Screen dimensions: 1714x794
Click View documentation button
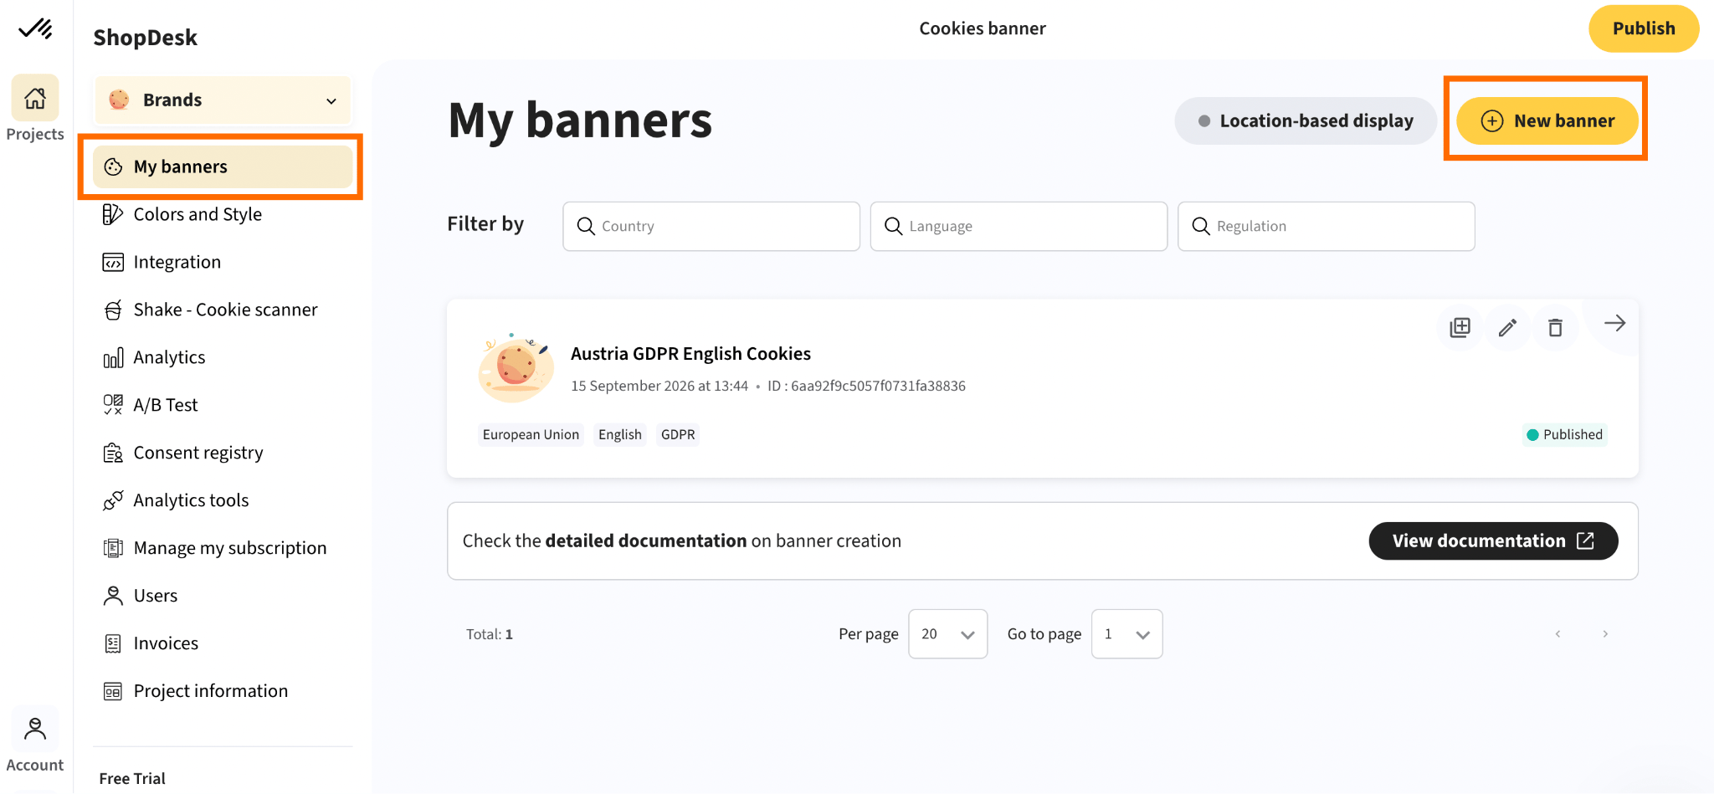coord(1493,541)
